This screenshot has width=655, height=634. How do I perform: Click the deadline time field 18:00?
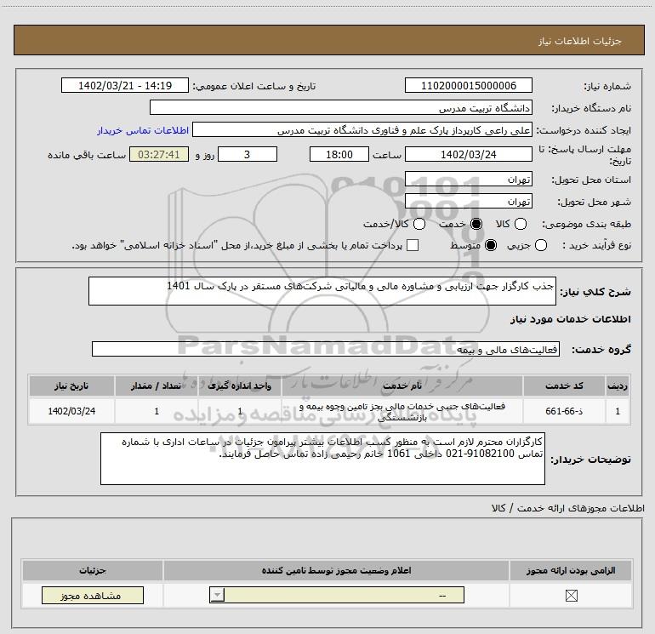point(339,155)
